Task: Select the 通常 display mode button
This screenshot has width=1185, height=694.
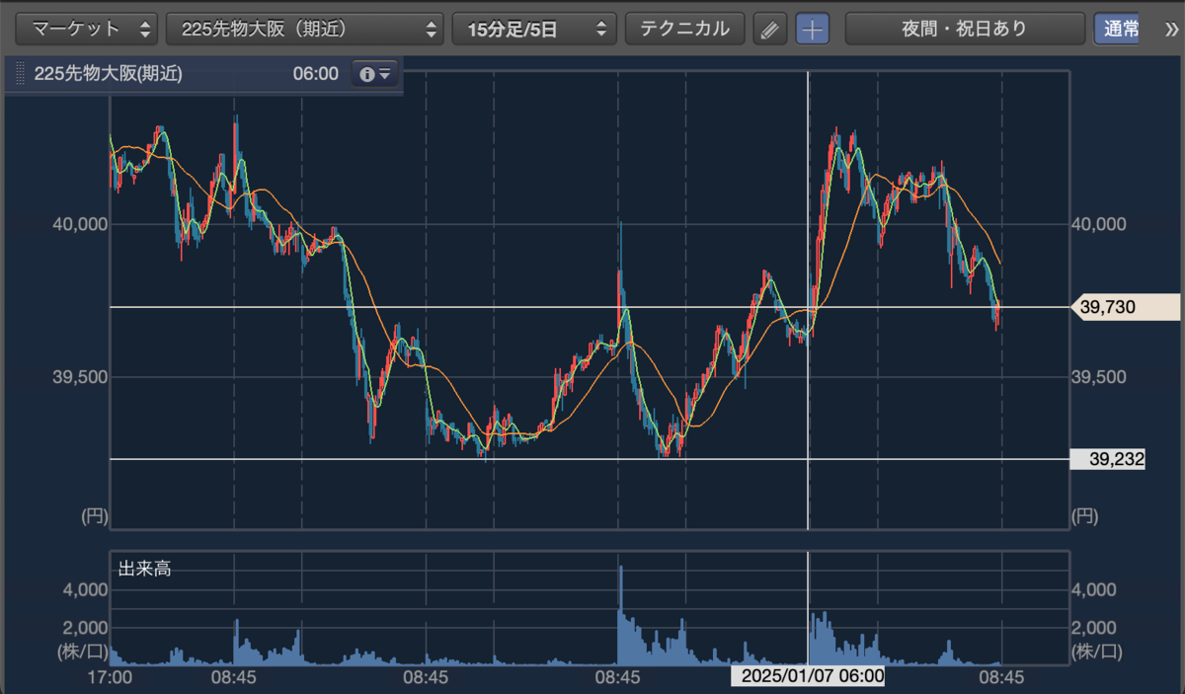Action: 1116,29
